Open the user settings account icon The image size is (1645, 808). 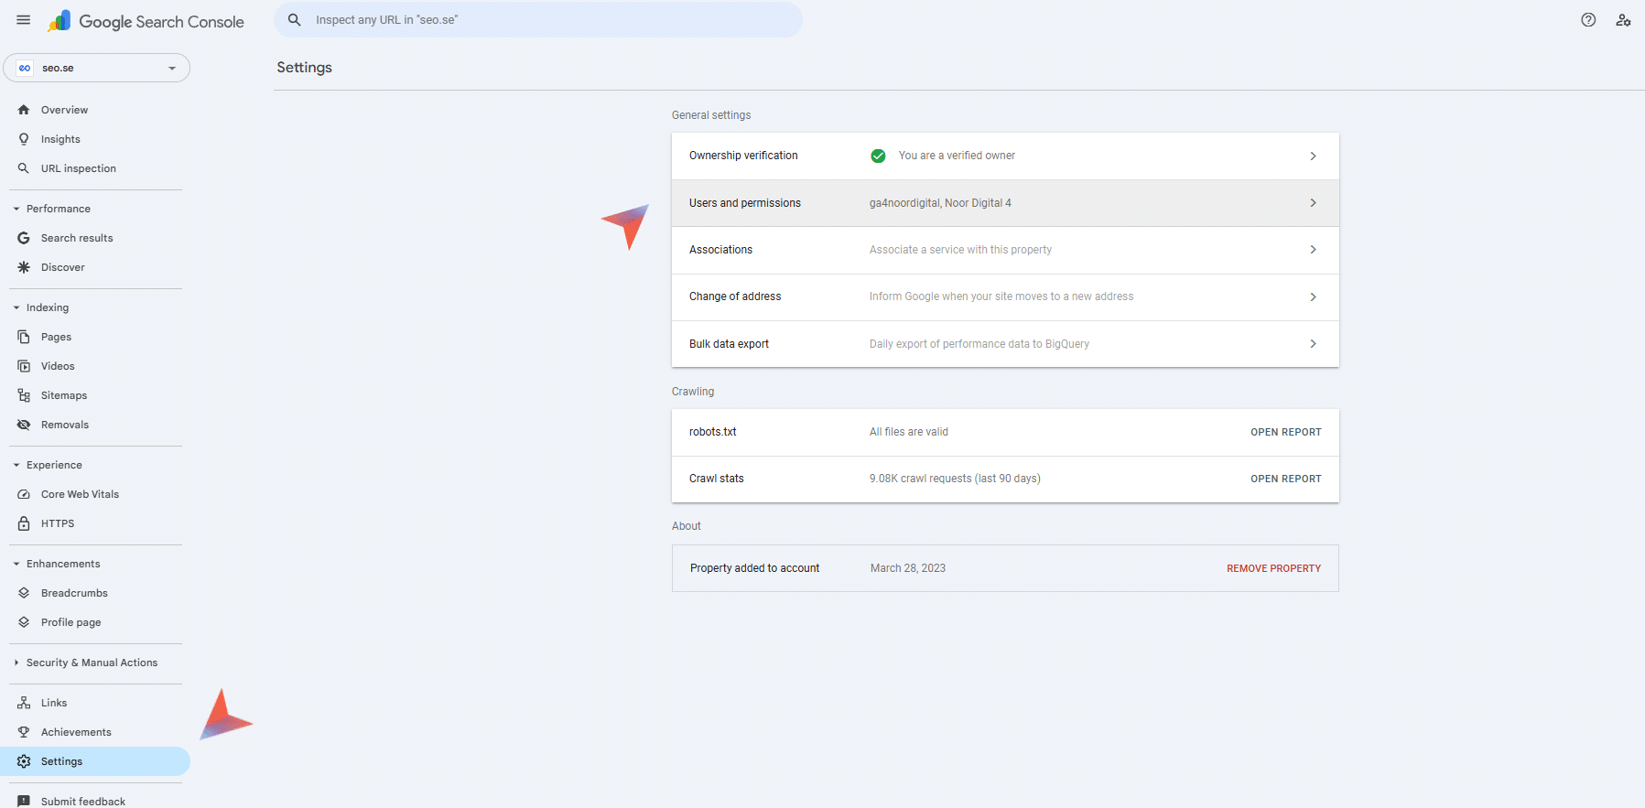pos(1623,20)
